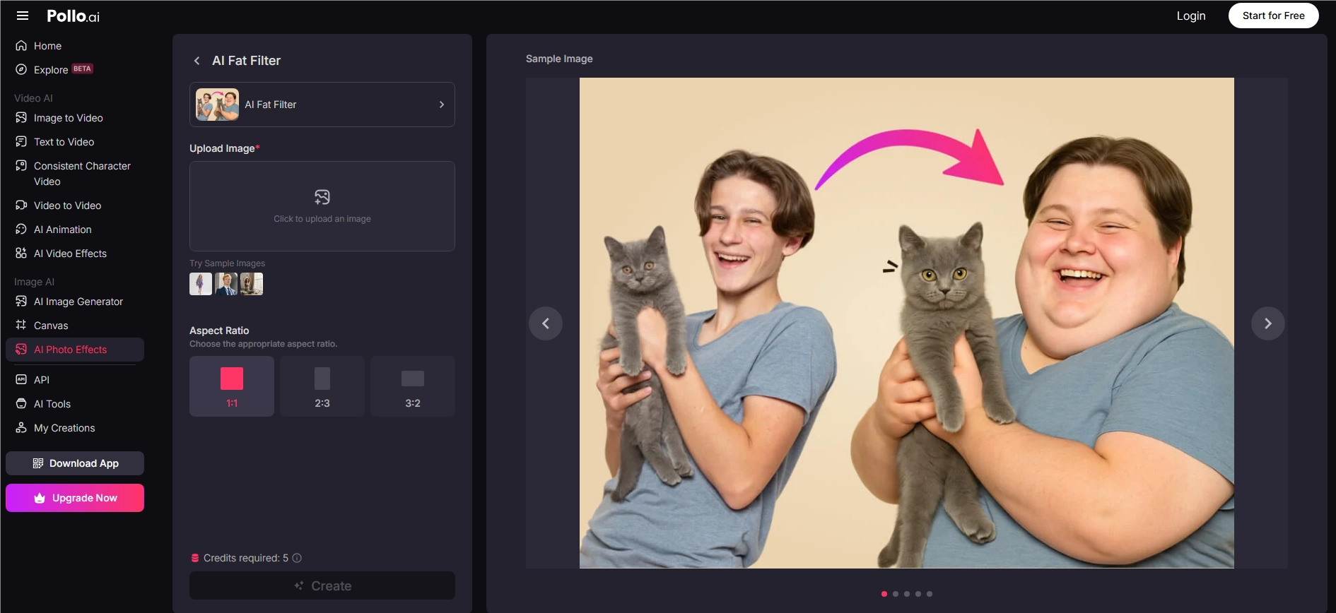Click the Home sidebar icon
Viewport: 1336px width, 613px height.
tap(21, 46)
